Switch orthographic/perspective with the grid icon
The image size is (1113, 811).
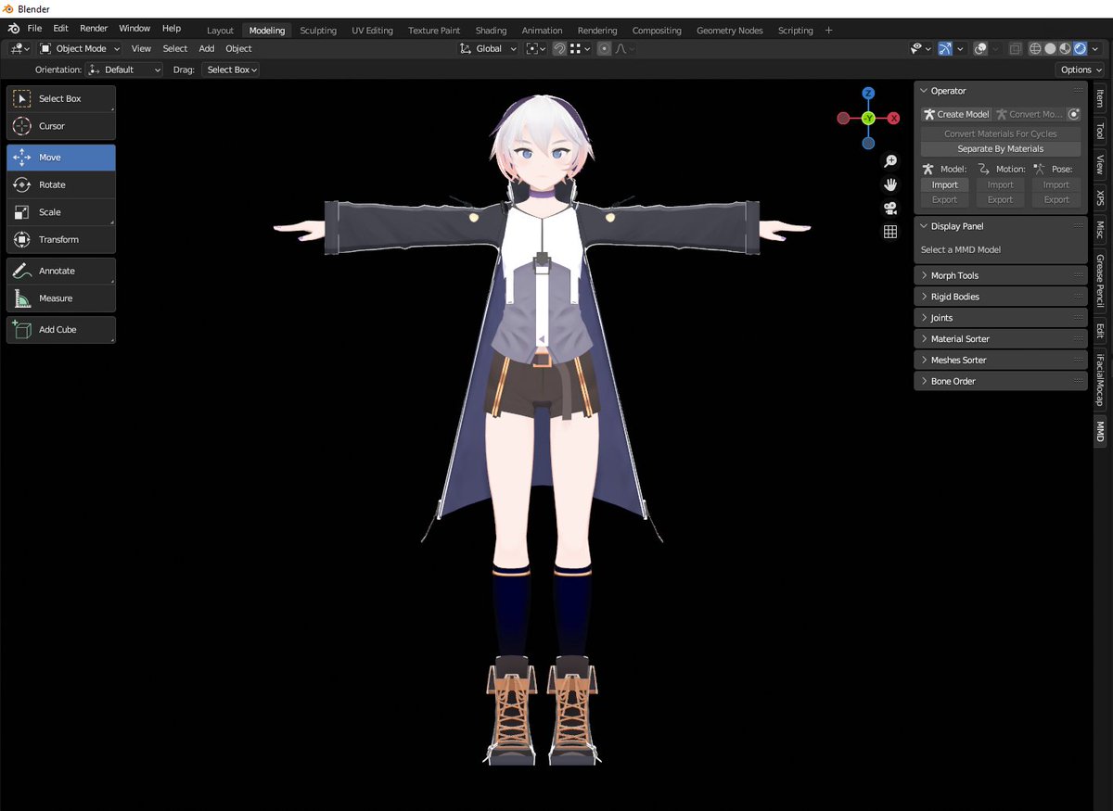pos(890,232)
